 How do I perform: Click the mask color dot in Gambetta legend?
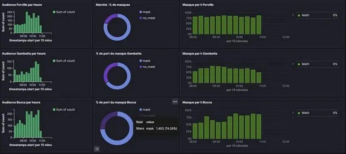[x=141, y=61]
